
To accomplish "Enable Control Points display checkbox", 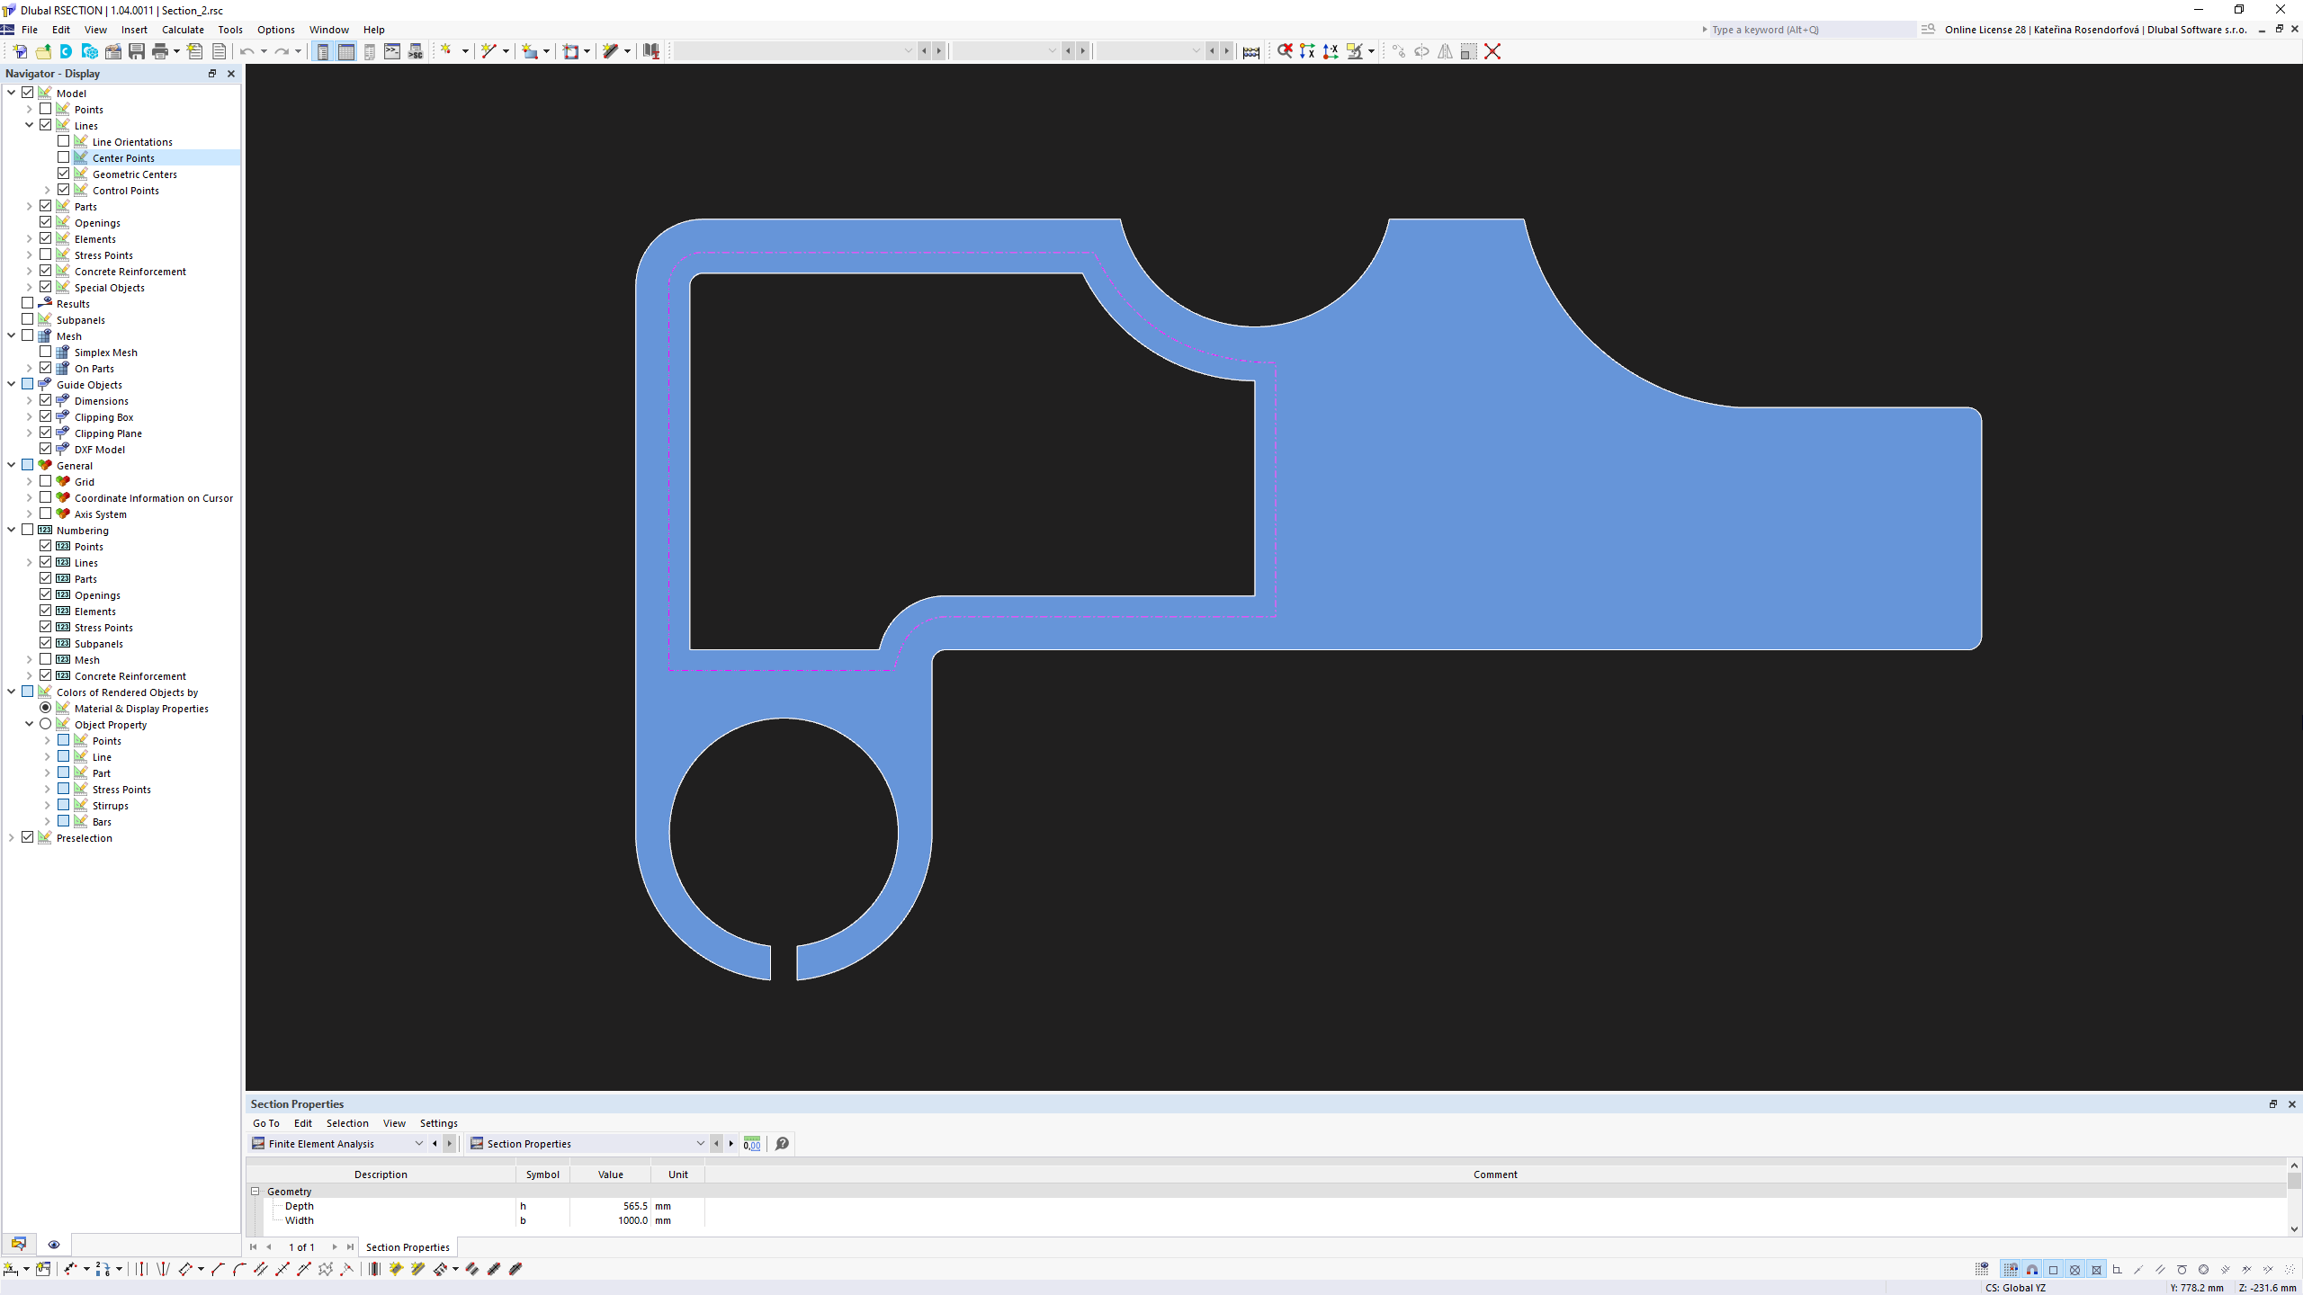I will (x=63, y=190).
